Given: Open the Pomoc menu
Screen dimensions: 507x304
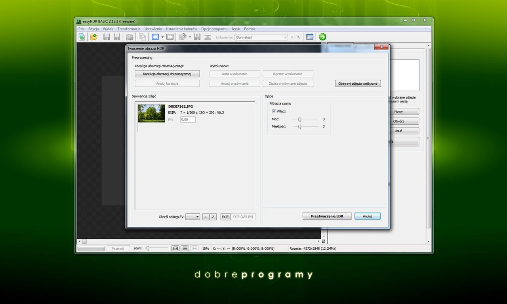Looking at the screenshot, I should [250, 29].
